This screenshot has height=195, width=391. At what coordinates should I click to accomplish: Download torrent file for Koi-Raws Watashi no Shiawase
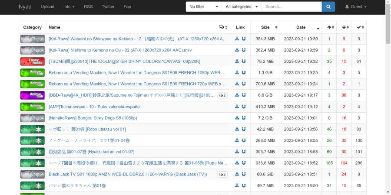click(237, 39)
